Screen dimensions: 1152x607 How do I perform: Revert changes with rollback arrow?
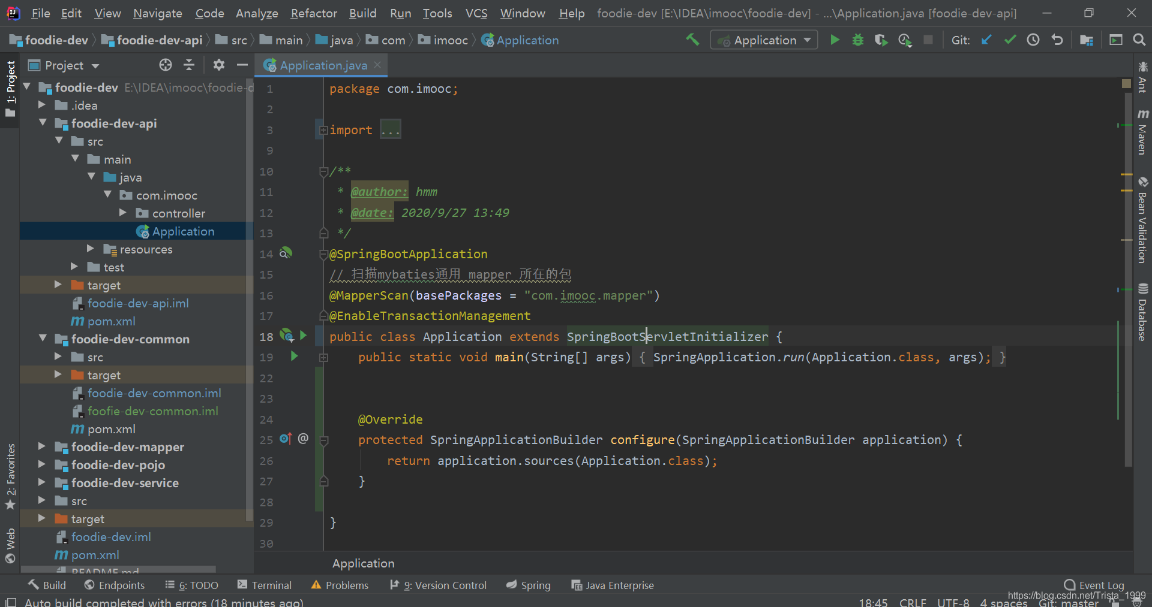tap(1057, 40)
